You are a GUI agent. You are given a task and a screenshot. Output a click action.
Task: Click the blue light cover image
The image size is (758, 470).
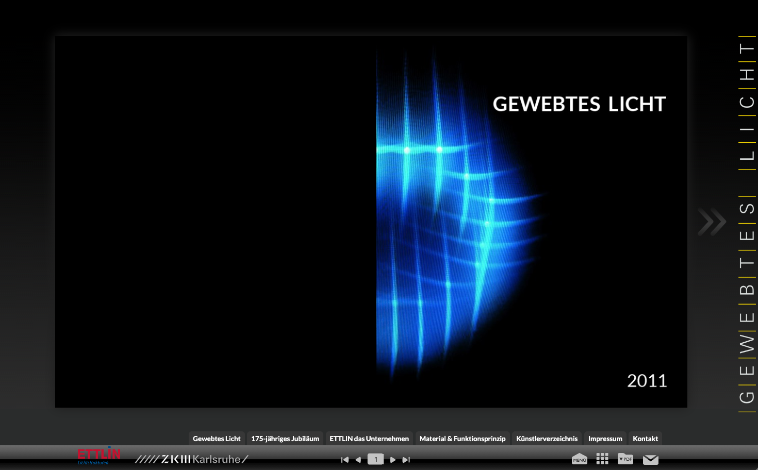point(454,216)
